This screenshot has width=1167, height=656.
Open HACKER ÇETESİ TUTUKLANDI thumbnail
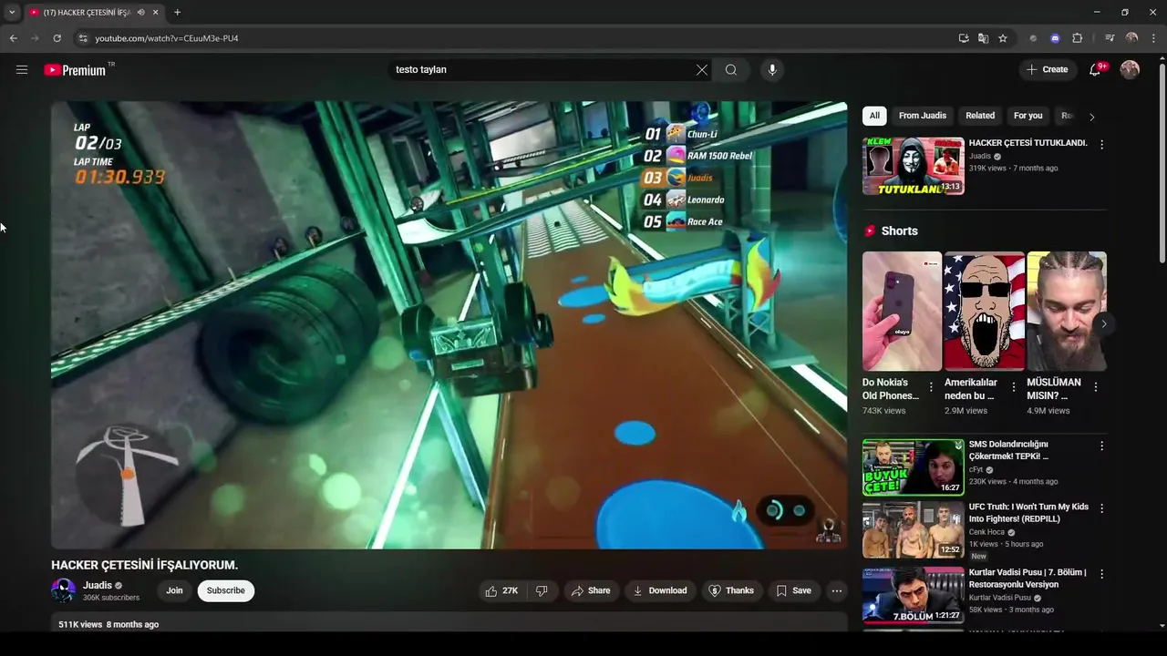point(914,166)
